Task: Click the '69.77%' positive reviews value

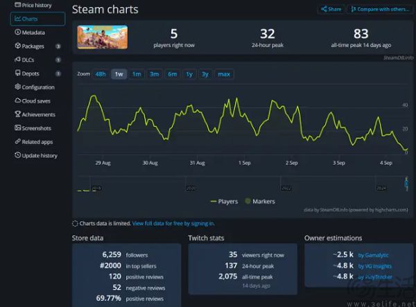Action: 109,298
